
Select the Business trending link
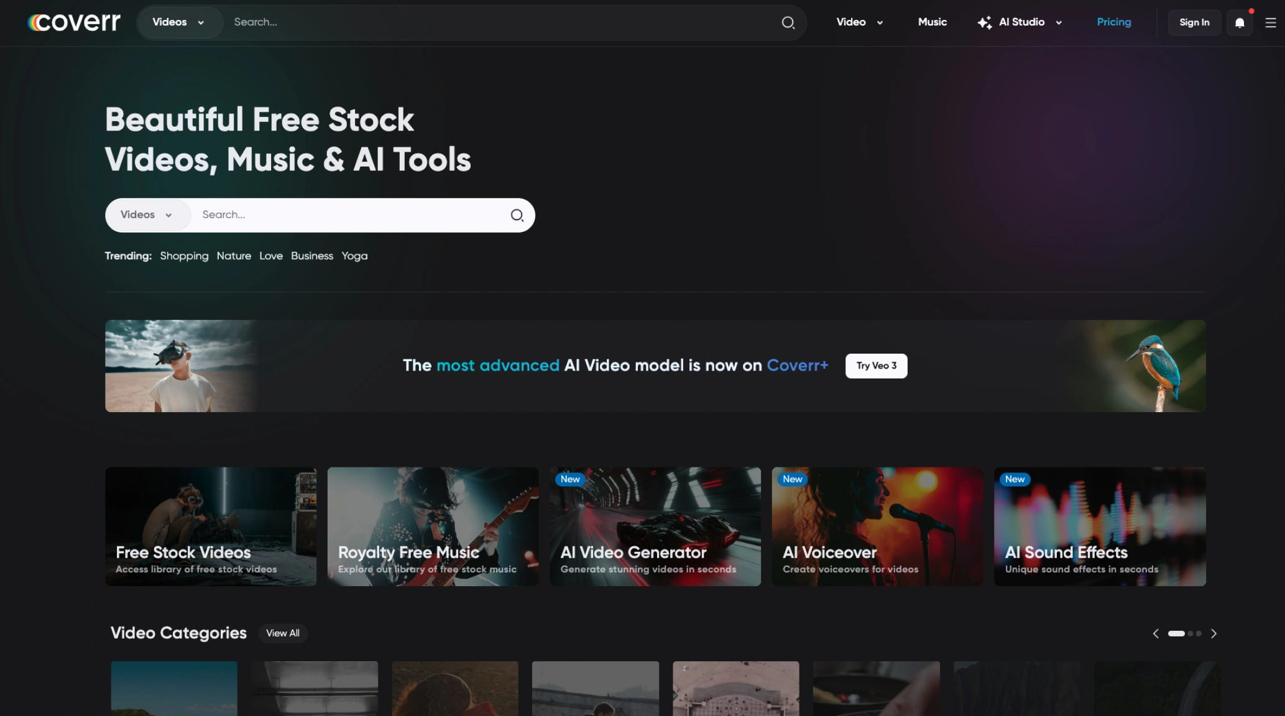point(312,256)
